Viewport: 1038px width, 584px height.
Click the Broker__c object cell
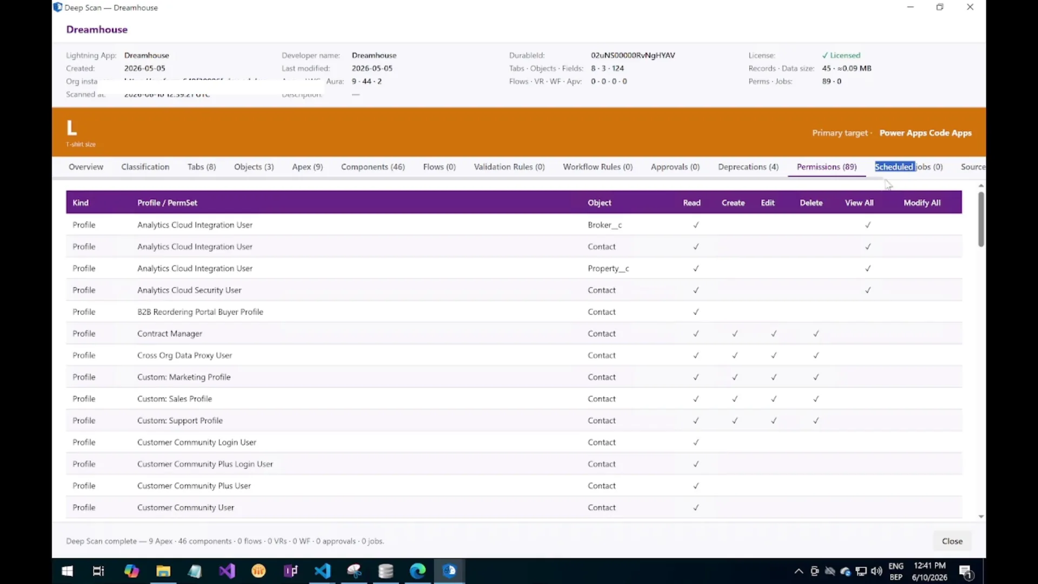(x=605, y=225)
